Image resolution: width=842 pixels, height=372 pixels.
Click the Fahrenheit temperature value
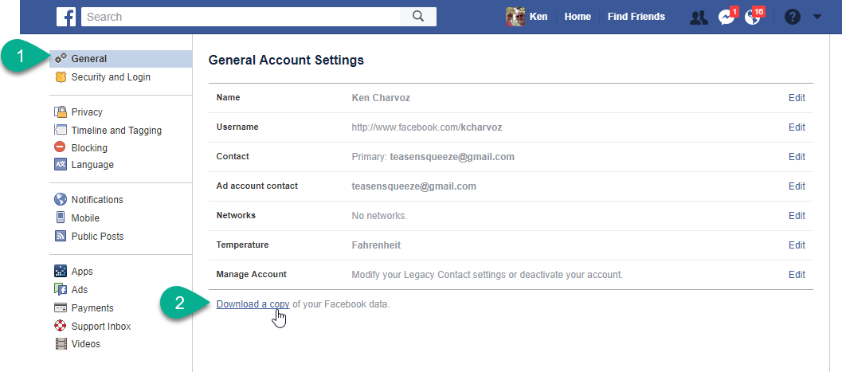click(x=376, y=245)
